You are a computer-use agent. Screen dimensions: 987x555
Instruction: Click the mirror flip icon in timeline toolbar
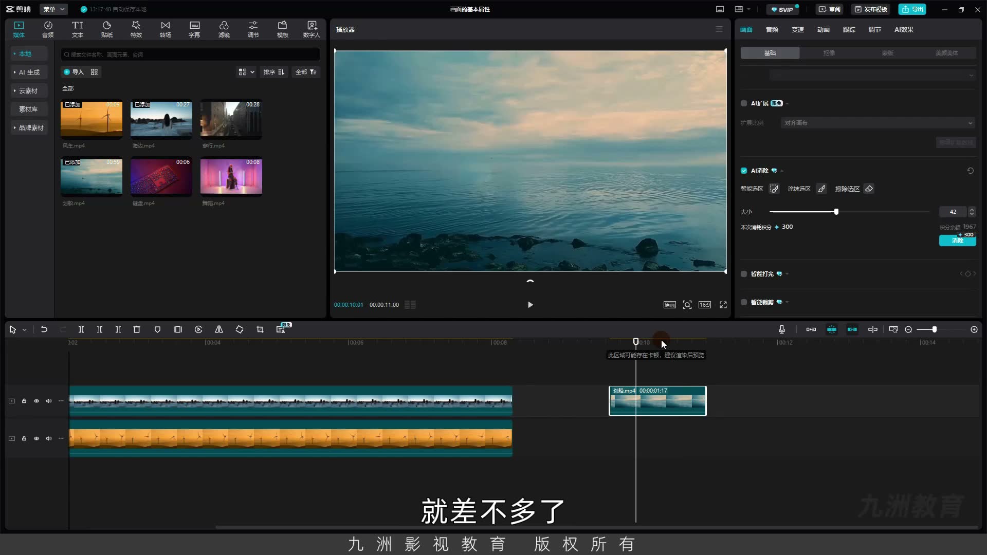[x=219, y=329]
